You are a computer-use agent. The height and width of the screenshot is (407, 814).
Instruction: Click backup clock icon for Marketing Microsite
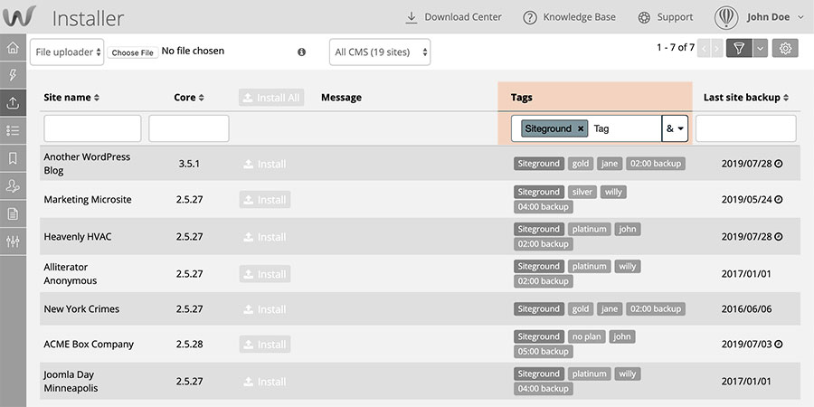[778, 199]
